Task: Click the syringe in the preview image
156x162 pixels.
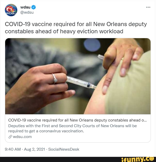Action: coord(81,82)
